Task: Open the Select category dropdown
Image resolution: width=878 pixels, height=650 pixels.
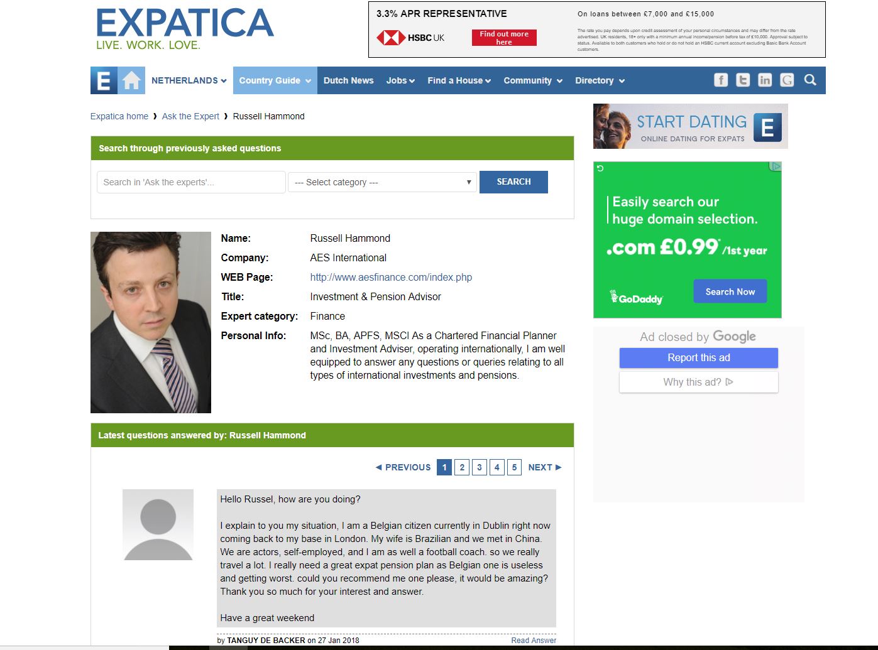Action: pyautogui.click(x=383, y=182)
